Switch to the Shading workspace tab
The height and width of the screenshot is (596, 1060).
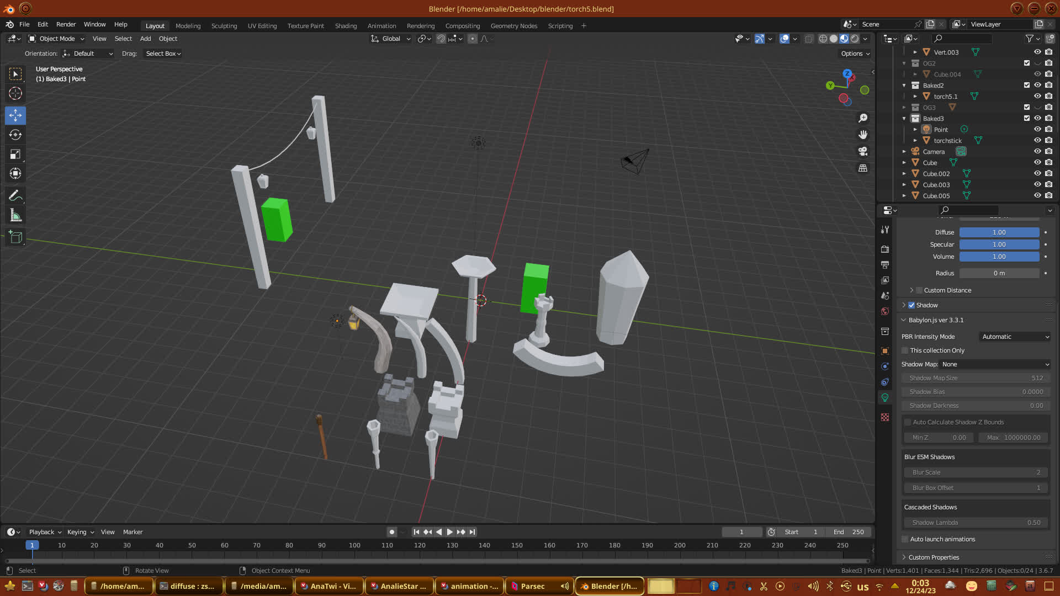tap(346, 26)
